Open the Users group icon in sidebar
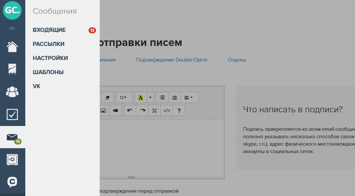The image size is (355, 196). click(12, 92)
